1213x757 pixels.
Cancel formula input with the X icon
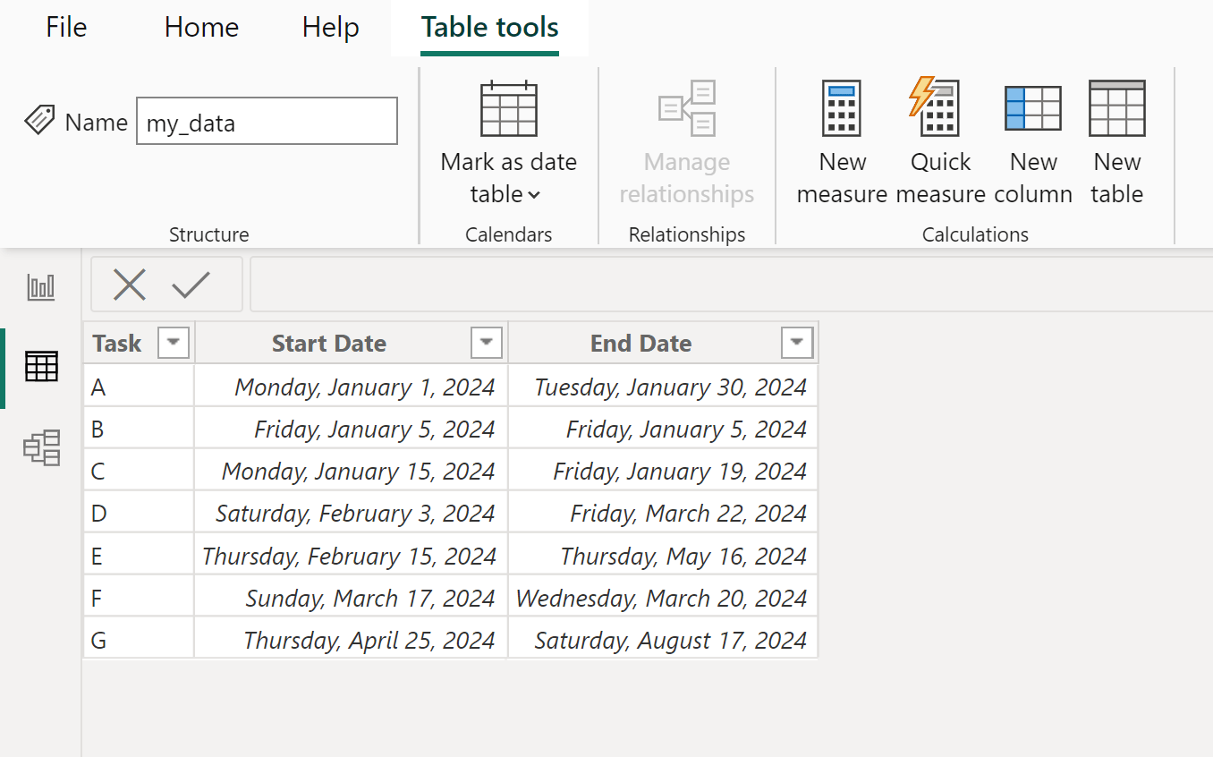click(130, 284)
